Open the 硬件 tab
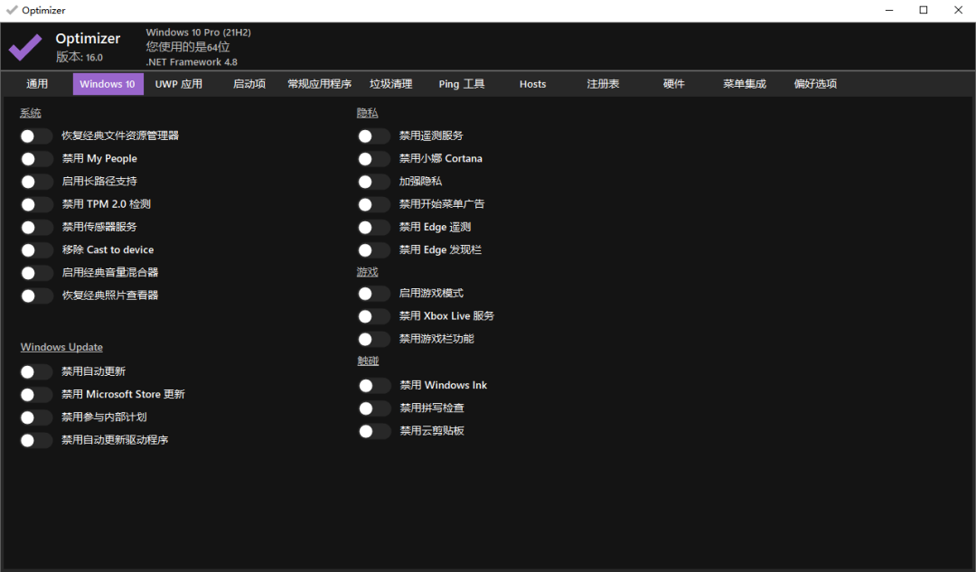The width and height of the screenshot is (976, 572). [673, 84]
